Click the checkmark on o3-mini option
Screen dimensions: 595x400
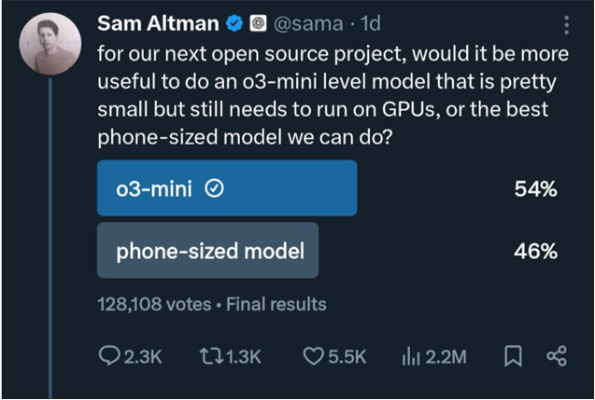point(213,188)
